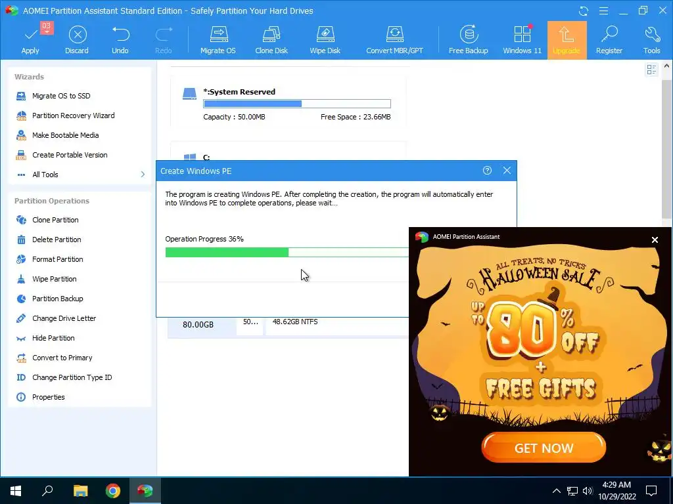This screenshot has height=504, width=673.
Task: Open the Register dialog
Action: (609, 40)
